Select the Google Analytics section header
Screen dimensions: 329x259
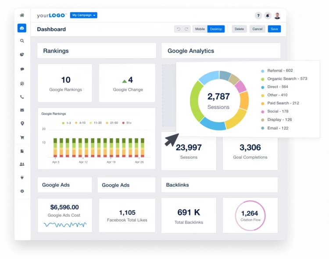(x=221, y=51)
